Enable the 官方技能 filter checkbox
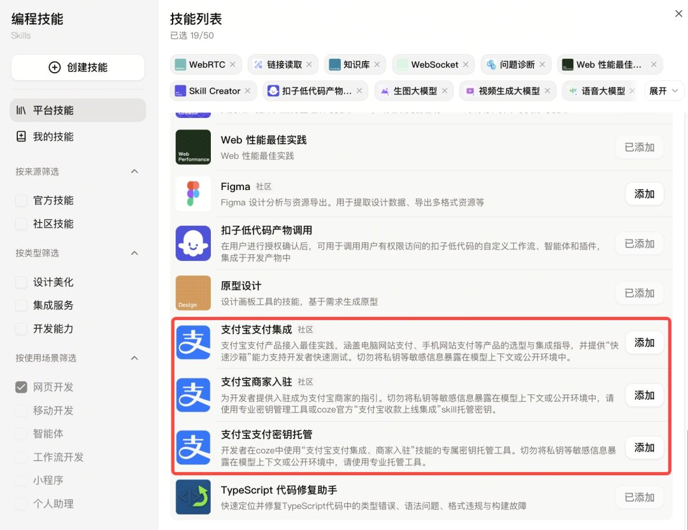 21,200
